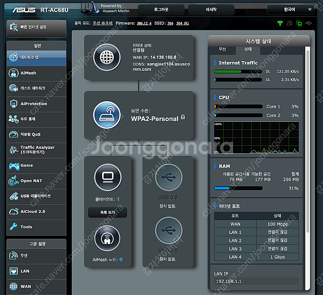Open advanced wireless settings icon
This screenshot has height=295, width=323.
click(13, 256)
